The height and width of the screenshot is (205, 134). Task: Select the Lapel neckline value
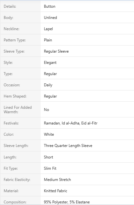coord(48,29)
